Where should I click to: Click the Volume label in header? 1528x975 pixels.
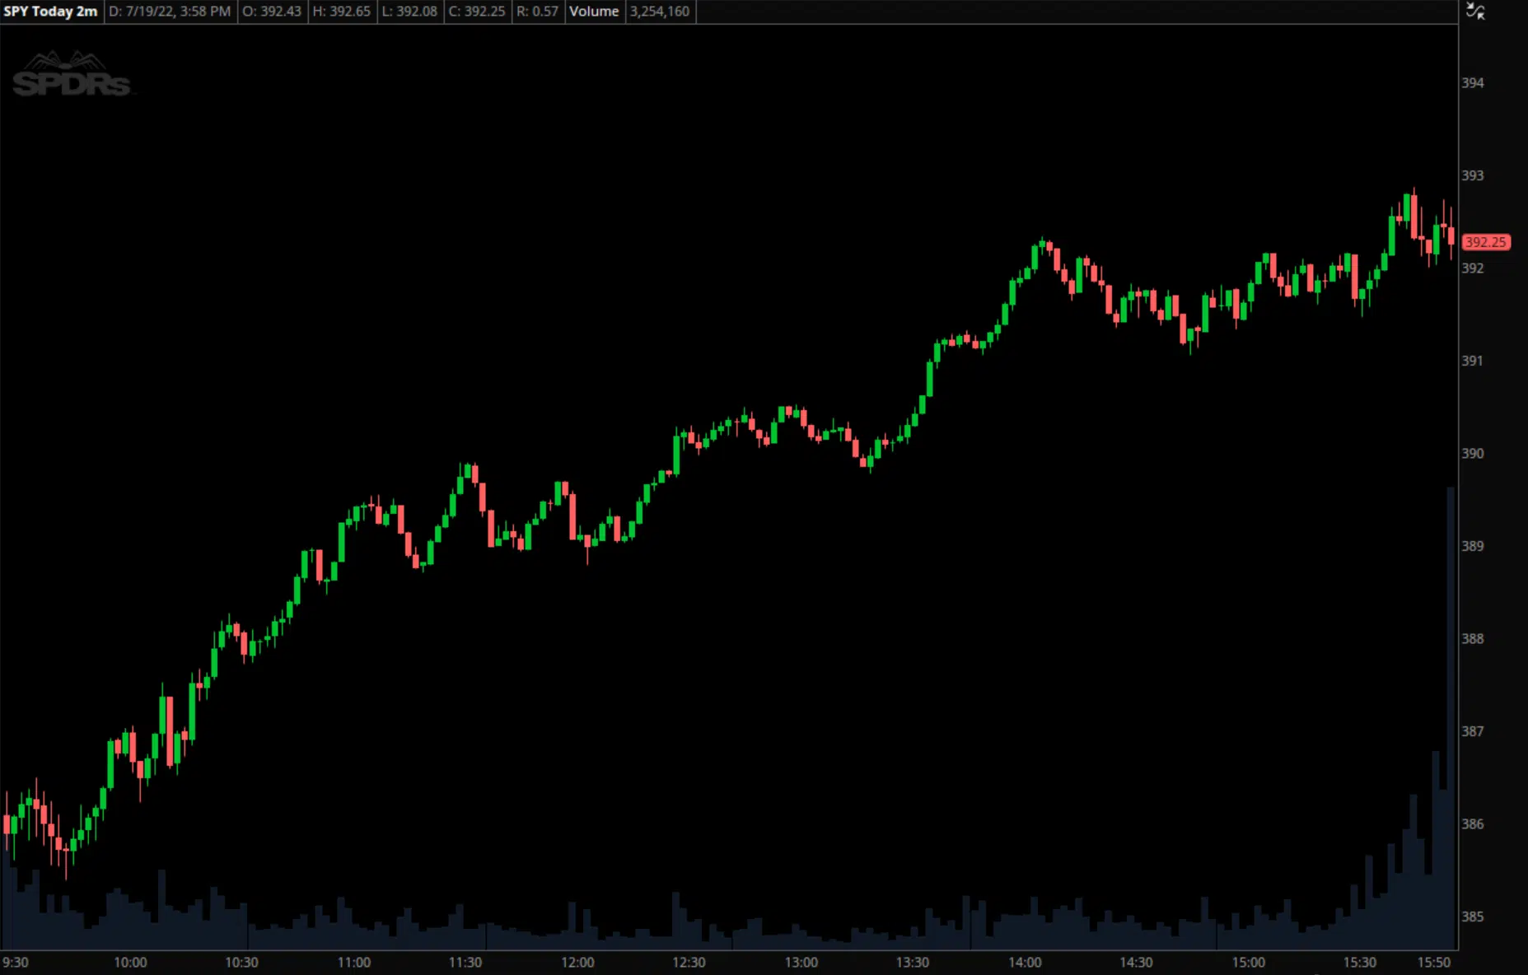[x=594, y=12]
